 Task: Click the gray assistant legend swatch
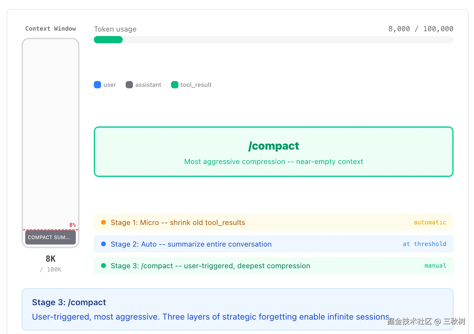(x=129, y=85)
